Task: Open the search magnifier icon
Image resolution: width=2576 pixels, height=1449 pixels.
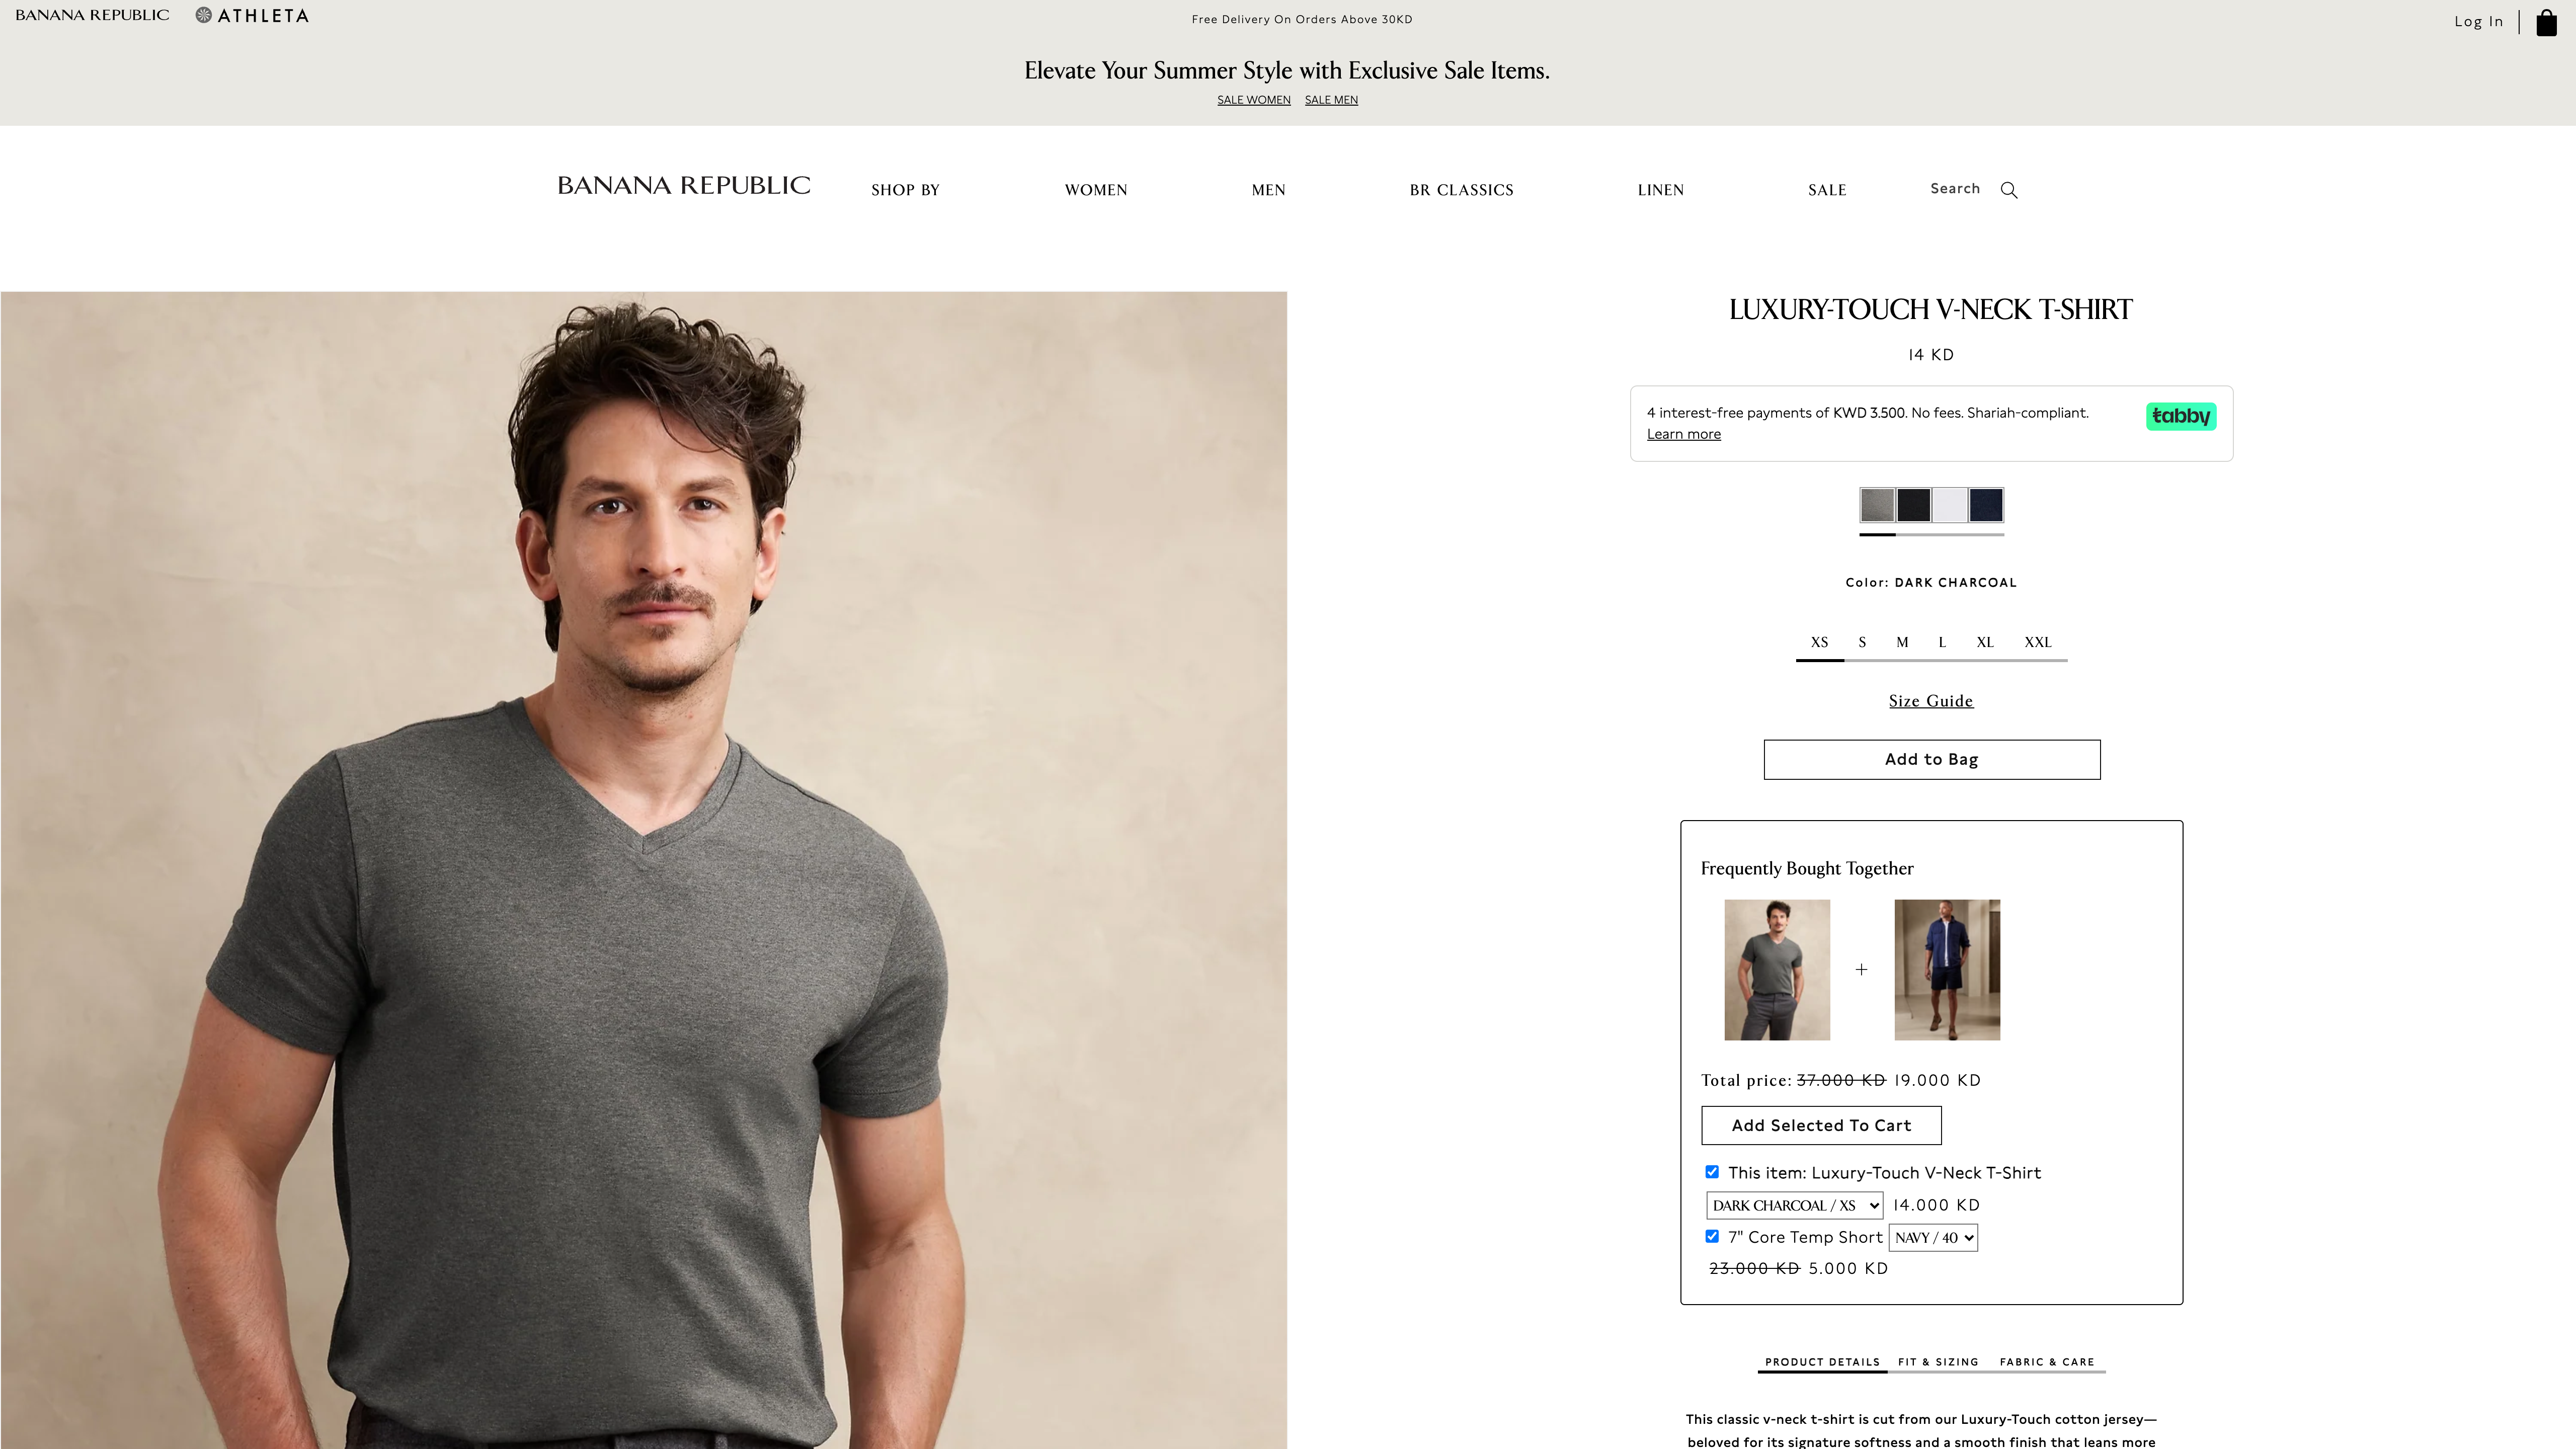Action: (x=2008, y=189)
